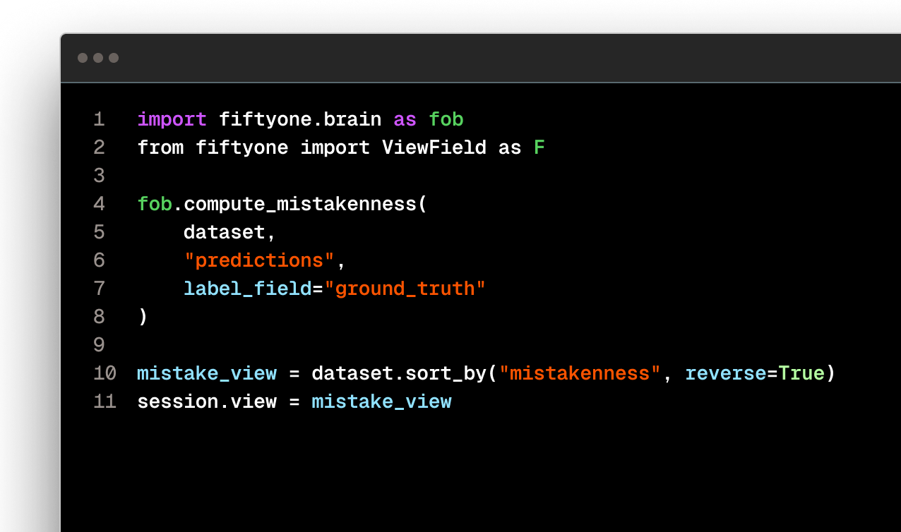
Task: Click "compute_mistakenness(" on line 4
Action: pyautogui.click(x=306, y=205)
